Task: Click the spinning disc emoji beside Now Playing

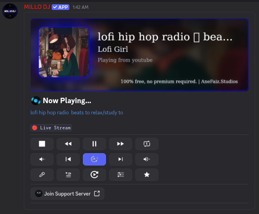Action: [x=36, y=100]
